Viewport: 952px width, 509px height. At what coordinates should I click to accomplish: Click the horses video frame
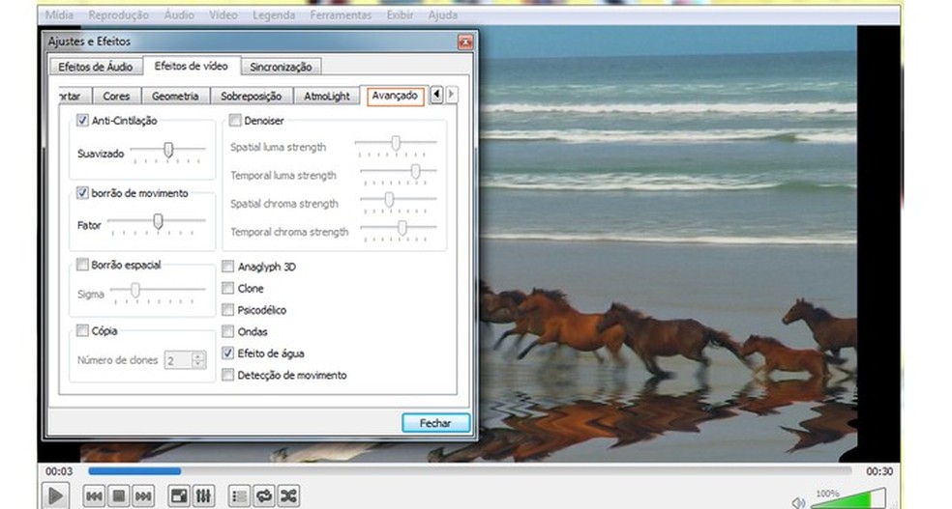[x=668, y=242]
